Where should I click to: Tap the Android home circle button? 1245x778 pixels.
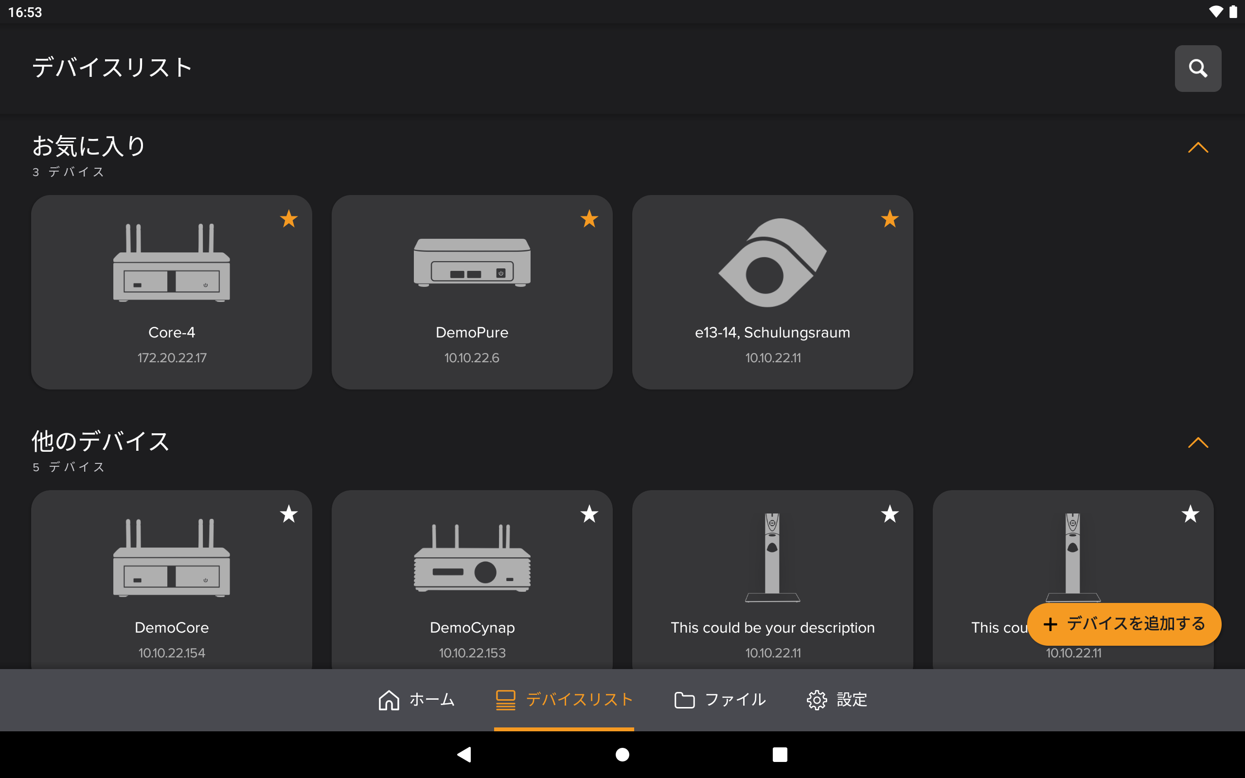(622, 754)
